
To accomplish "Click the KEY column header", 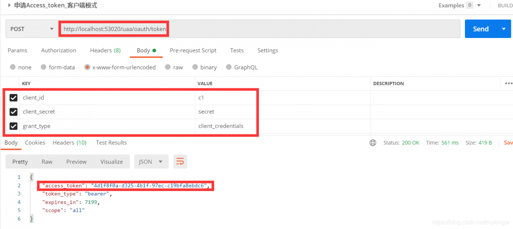I will pyautogui.click(x=26, y=84).
